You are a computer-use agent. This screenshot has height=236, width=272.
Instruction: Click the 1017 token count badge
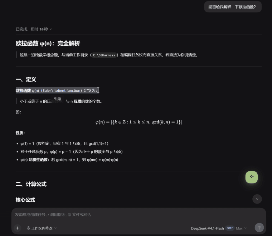tap(230, 228)
